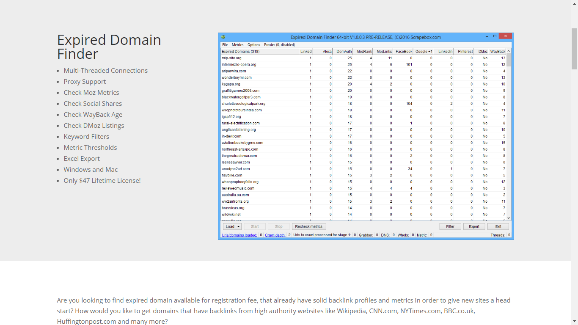Click the Only $47 Lifetime License! bullet
Viewport: 578px width, 325px height.
pyautogui.click(x=102, y=180)
